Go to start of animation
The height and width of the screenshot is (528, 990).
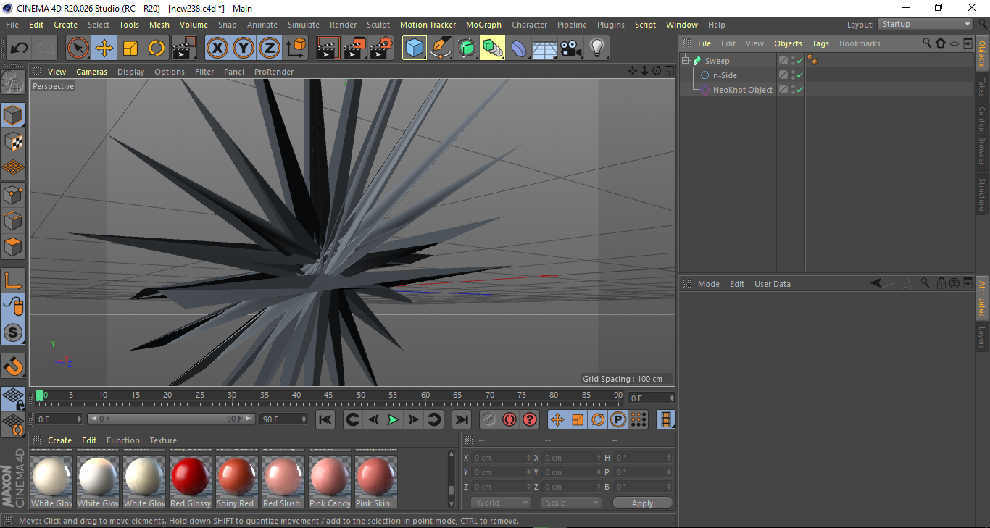tap(325, 419)
